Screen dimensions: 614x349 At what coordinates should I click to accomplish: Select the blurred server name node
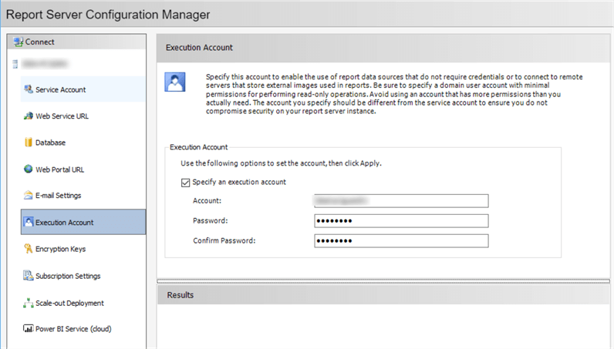tap(44, 64)
